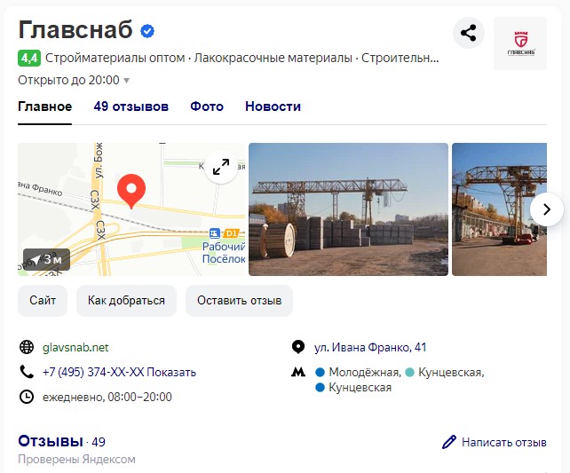Image resolution: width=570 pixels, height=473 pixels.
Task: Click the Сайт button
Action: point(43,301)
